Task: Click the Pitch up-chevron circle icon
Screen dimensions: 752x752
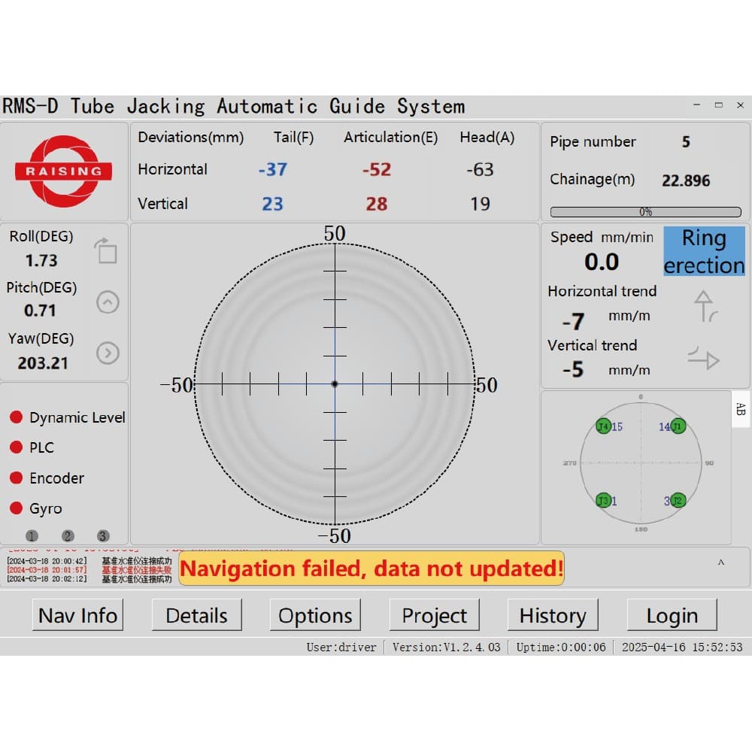Action: pos(108,302)
